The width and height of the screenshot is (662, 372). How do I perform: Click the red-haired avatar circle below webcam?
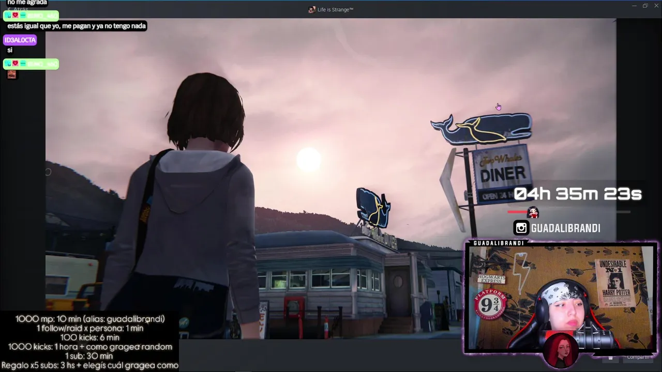pyautogui.click(x=560, y=351)
